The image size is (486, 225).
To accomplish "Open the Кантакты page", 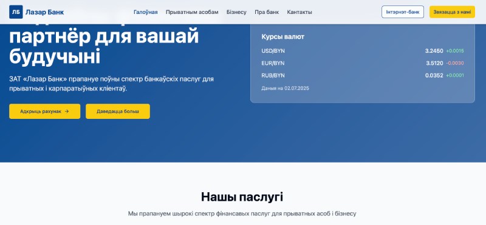I will (x=299, y=12).
